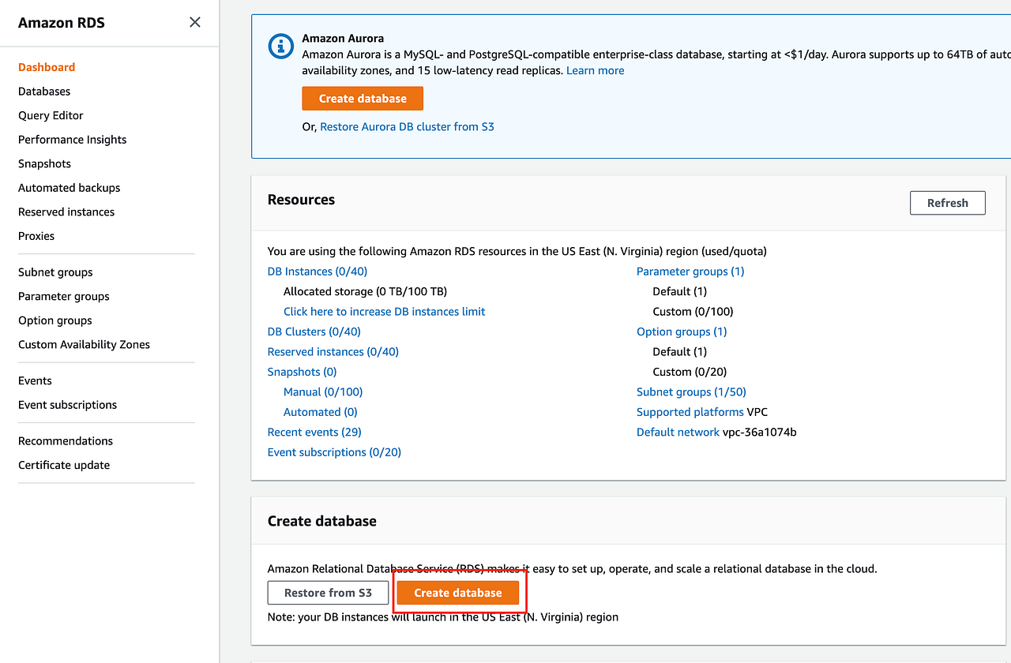Click the Aurora Create database button
The width and height of the screenshot is (1011, 663).
363,99
